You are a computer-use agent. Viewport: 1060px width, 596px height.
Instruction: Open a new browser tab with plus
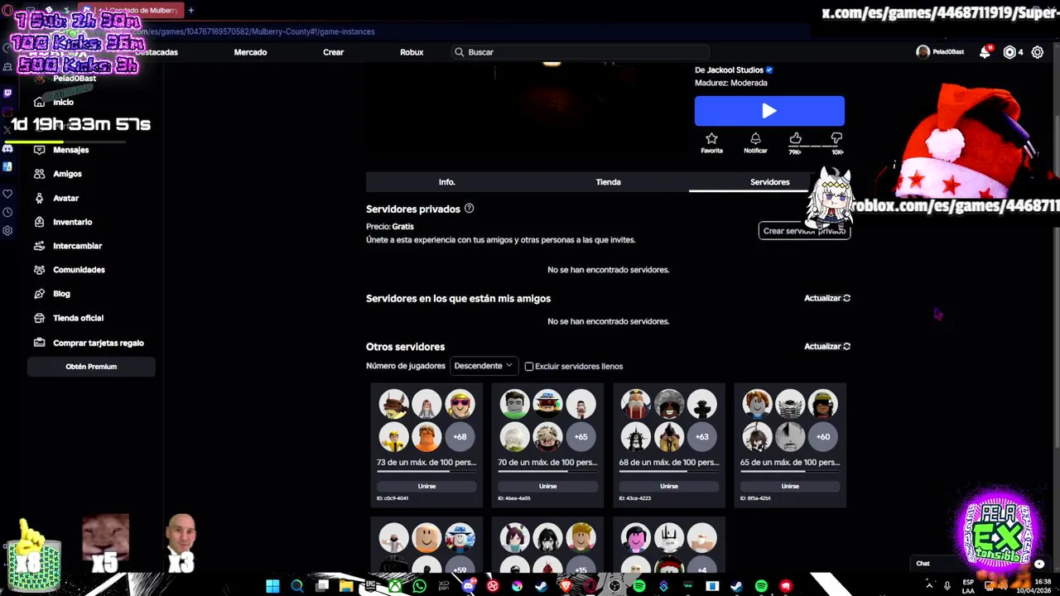coord(190,10)
